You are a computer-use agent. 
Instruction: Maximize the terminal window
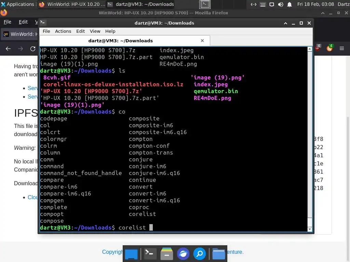301,23
